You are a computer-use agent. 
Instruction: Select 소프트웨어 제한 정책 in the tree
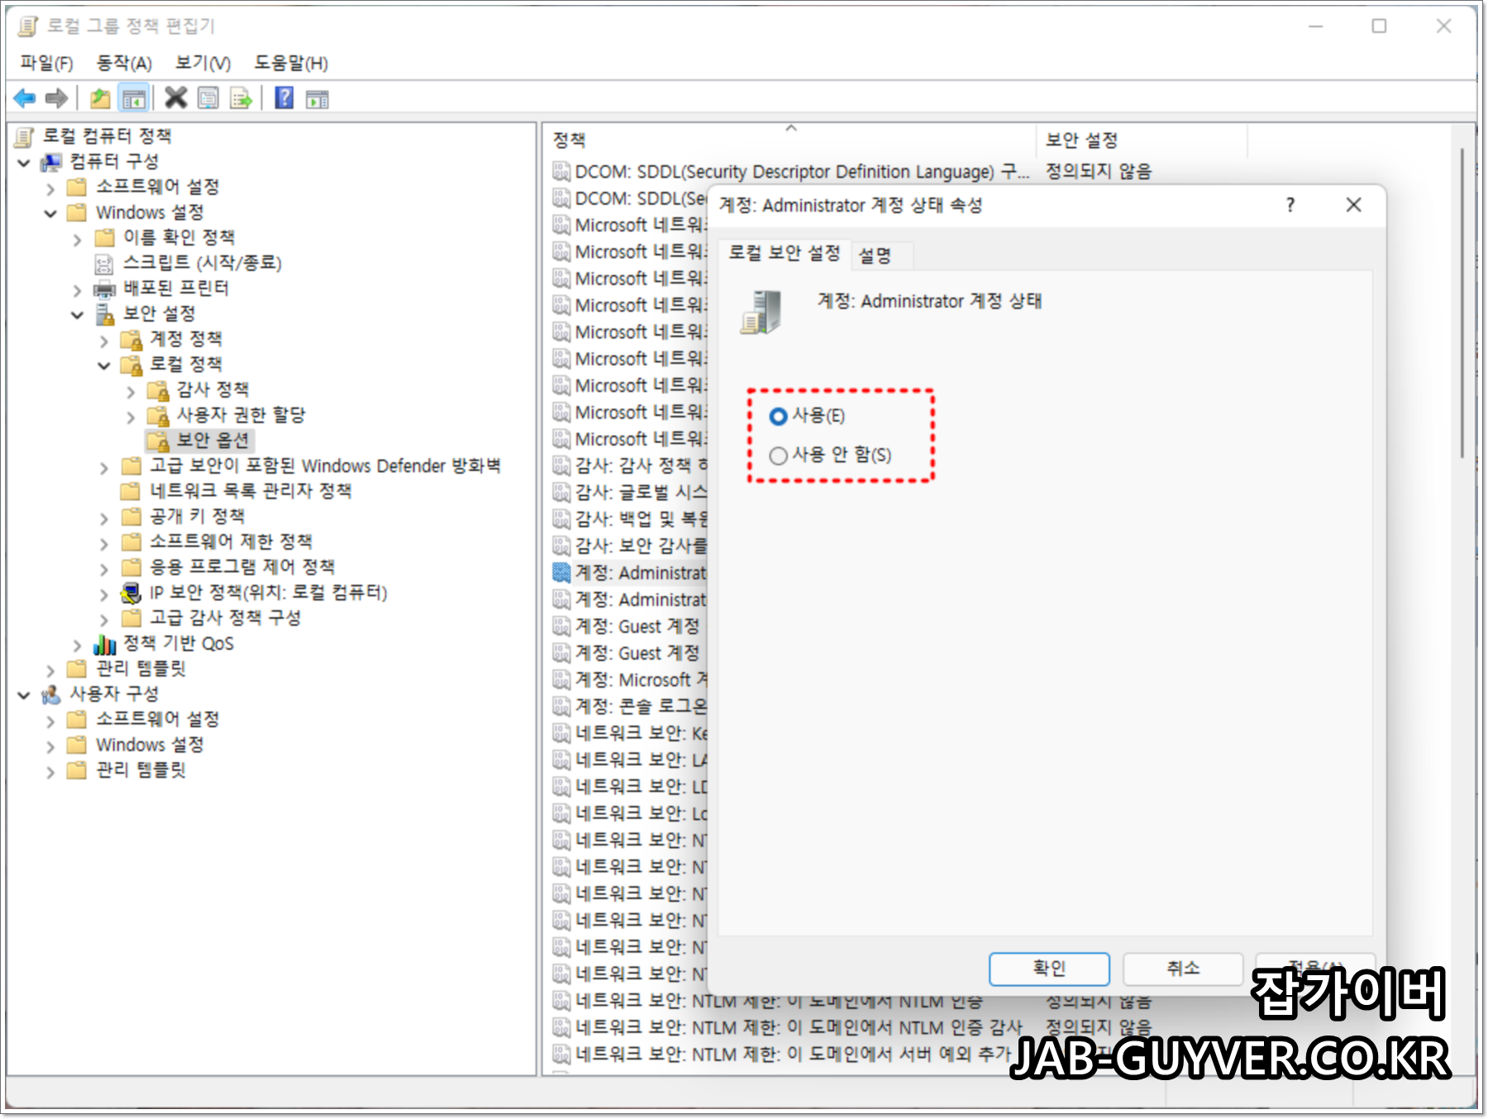coord(231,541)
